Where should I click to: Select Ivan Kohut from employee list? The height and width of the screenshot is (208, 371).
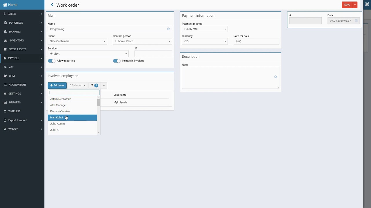point(72,118)
